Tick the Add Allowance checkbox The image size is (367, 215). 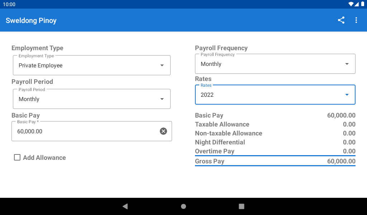click(17, 157)
